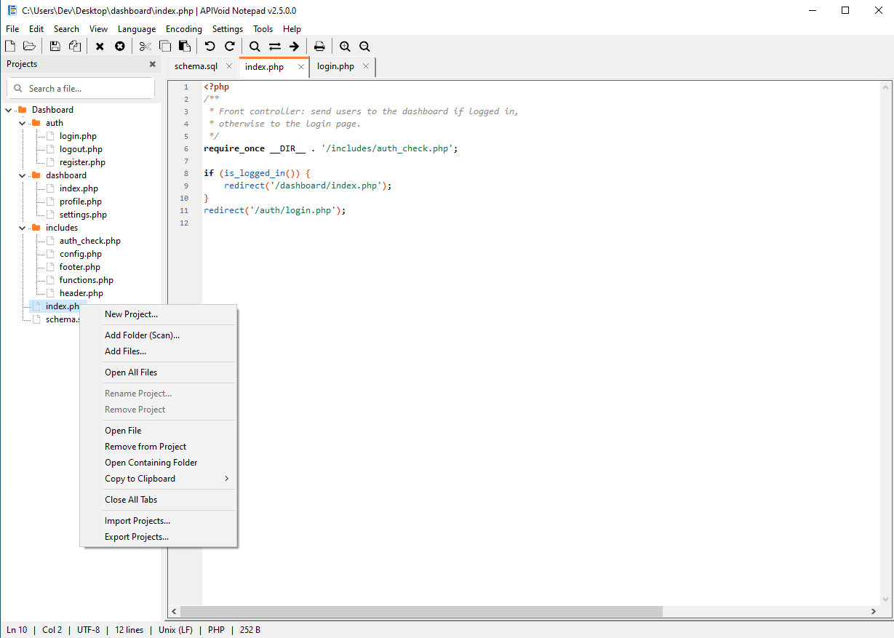Click the horizontal scrollbar thumb
The width and height of the screenshot is (894, 638).
421,612
